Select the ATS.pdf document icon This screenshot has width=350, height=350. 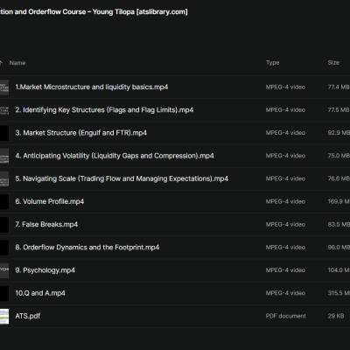[x=4, y=316]
